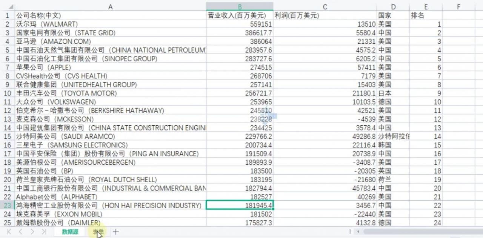Select column F header
The height and width of the screenshot is (238, 483).
pyautogui.click(x=458, y=7)
